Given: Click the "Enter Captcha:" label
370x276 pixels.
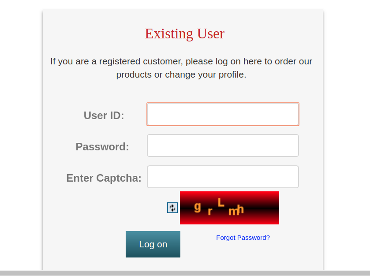Looking at the screenshot, I should pyautogui.click(x=104, y=178).
